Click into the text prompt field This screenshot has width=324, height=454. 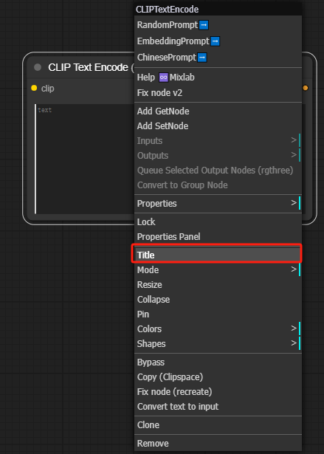coord(85,159)
